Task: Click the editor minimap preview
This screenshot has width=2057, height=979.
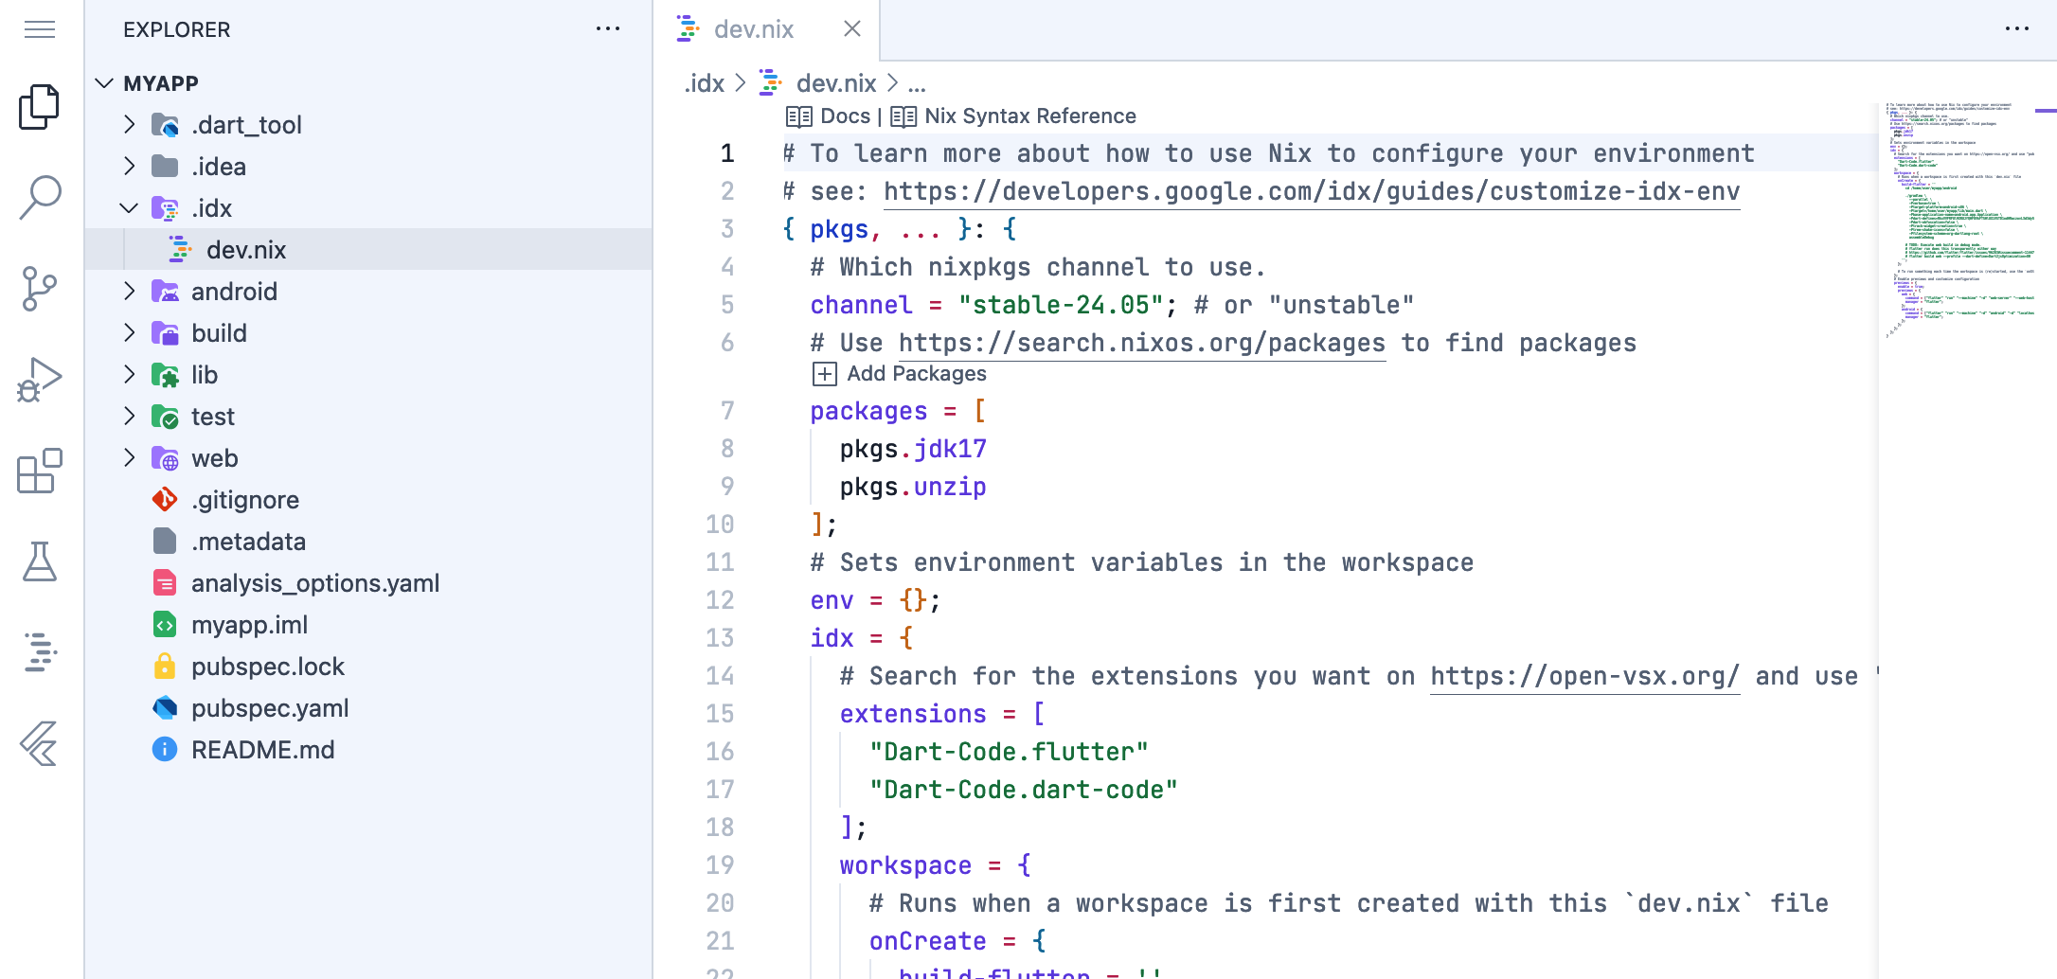Action: (1960, 218)
